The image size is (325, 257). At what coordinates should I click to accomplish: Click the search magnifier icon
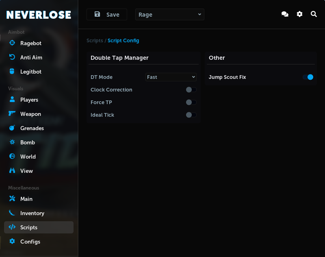(x=314, y=14)
